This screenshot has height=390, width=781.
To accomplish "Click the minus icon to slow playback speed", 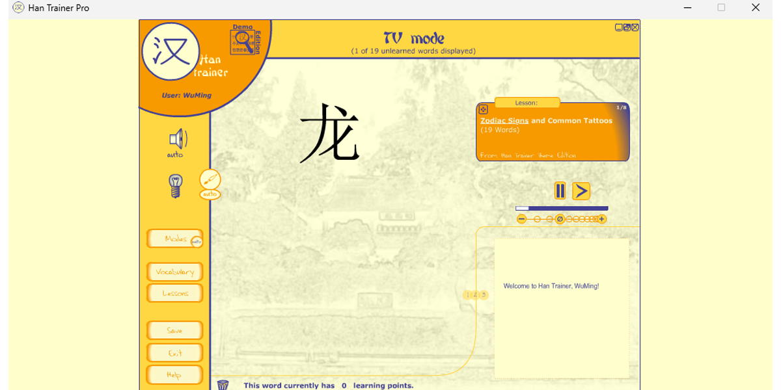I will [x=521, y=219].
